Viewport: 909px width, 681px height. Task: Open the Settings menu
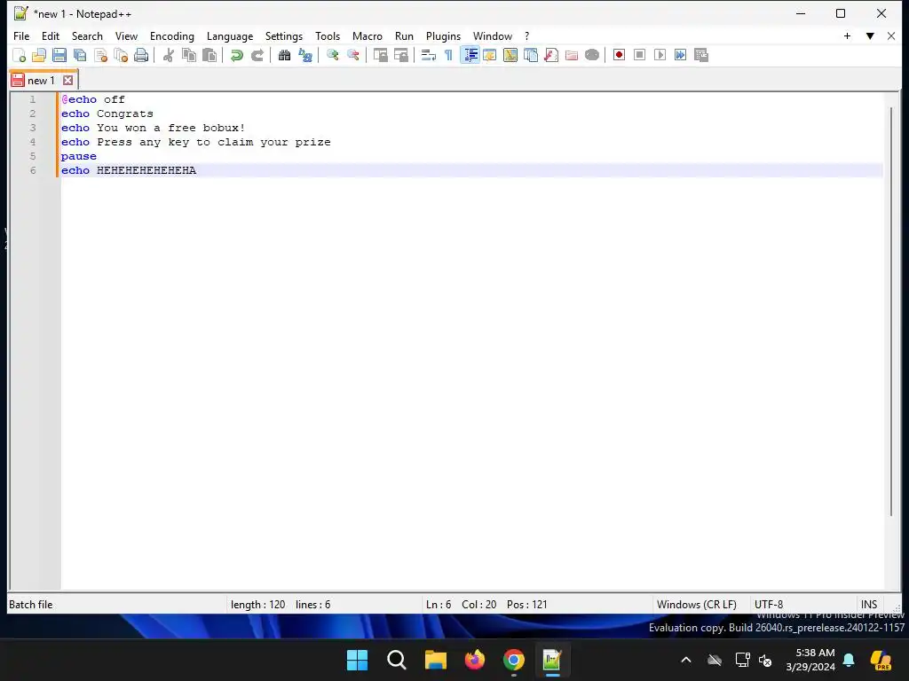click(x=283, y=35)
